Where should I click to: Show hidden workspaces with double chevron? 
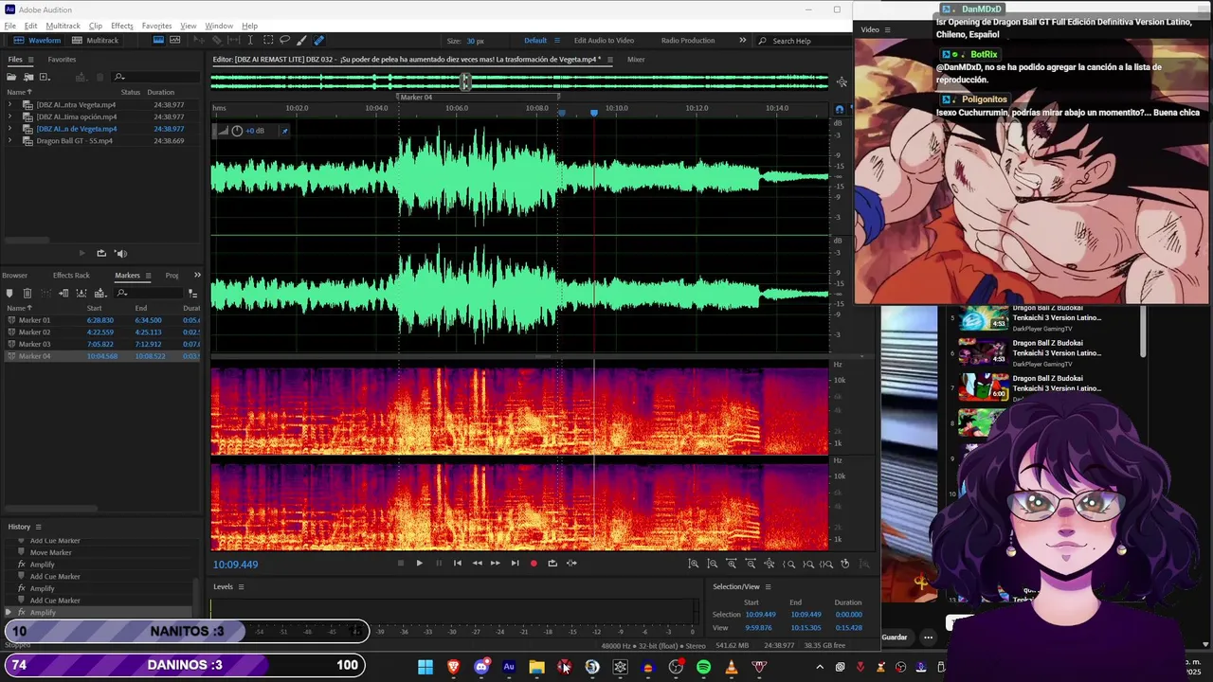click(x=743, y=41)
